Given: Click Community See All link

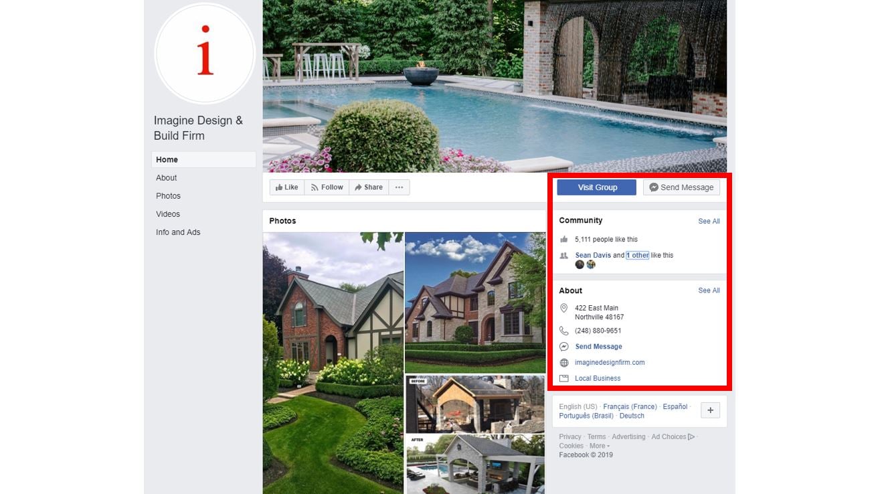Looking at the screenshot, I should [x=709, y=222].
